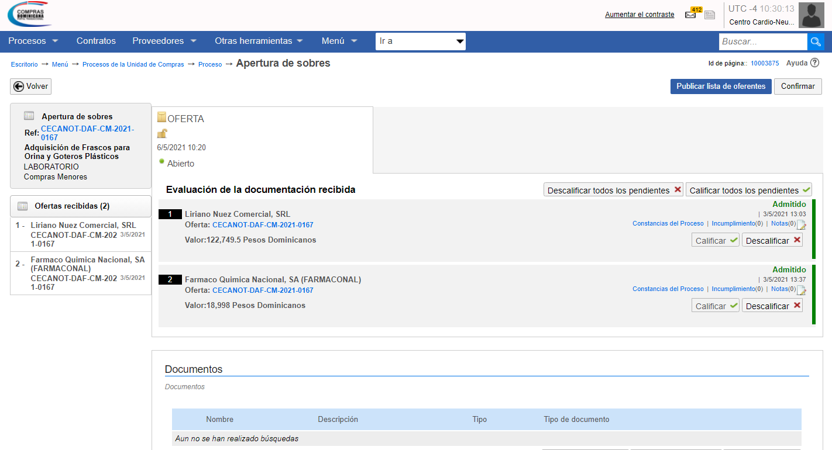Viewport: 832px width, 450px height.
Task: Expand the Proveedores dropdown menu
Action: coord(164,41)
